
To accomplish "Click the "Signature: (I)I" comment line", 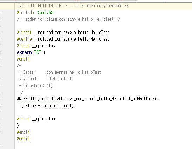I will (37, 86).
